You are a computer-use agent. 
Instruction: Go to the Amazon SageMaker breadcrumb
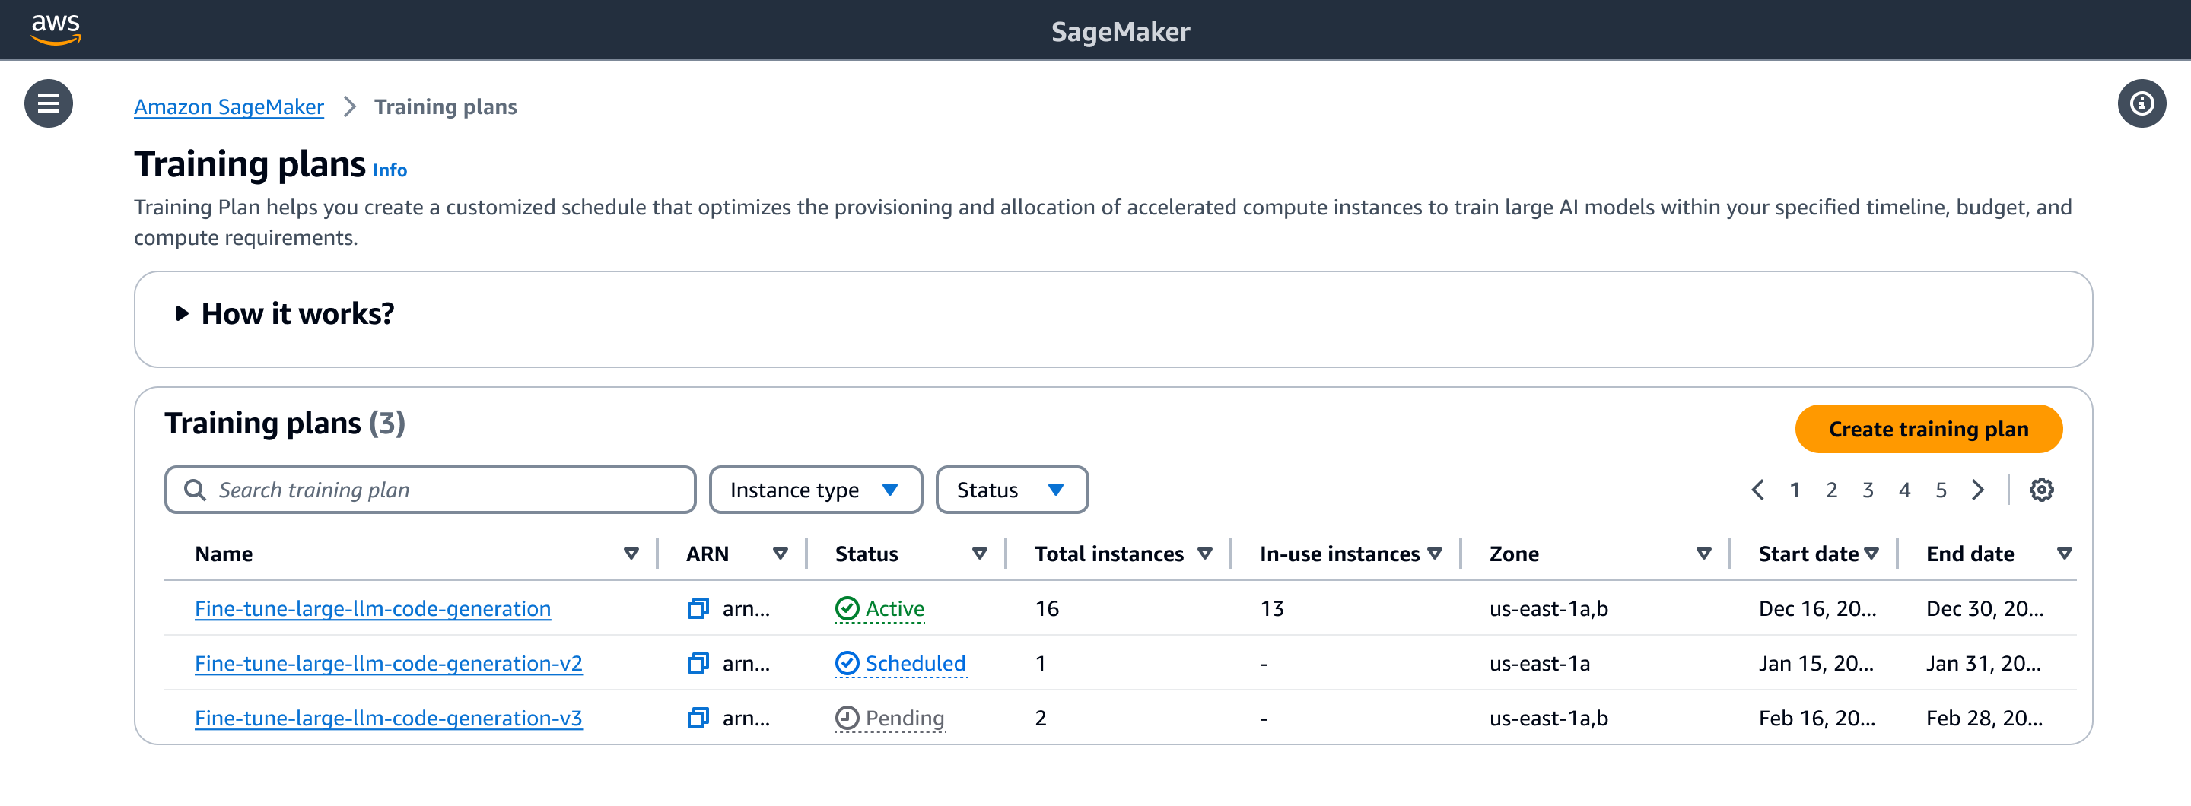coord(228,106)
